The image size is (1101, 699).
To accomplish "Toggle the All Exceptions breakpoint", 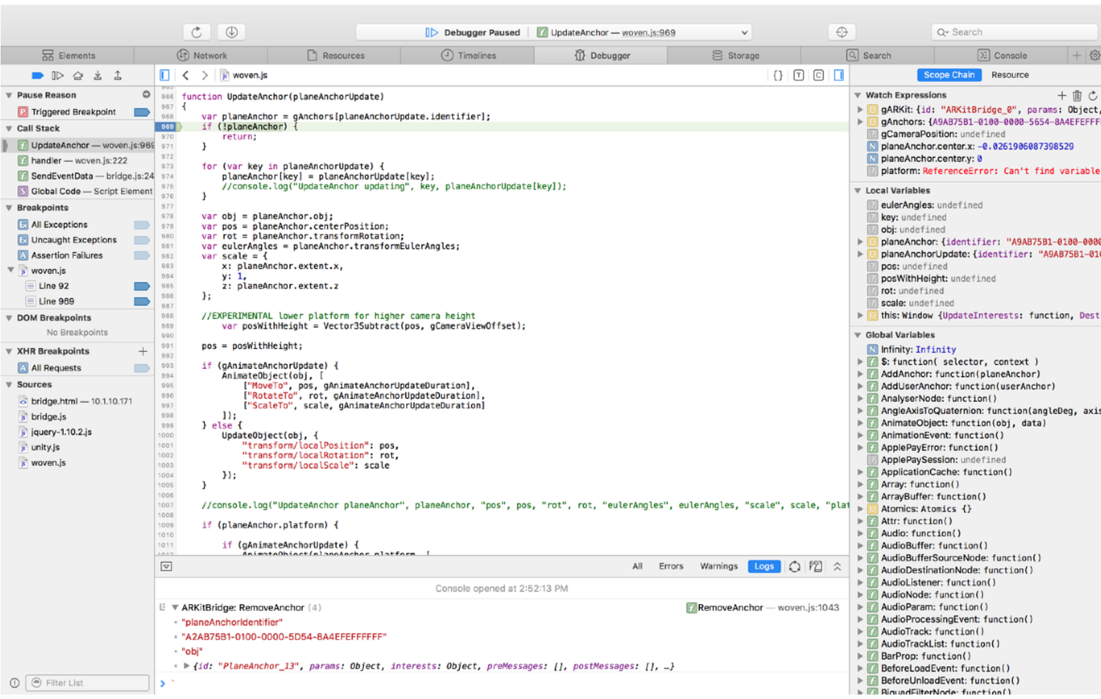I will click(x=142, y=225).
